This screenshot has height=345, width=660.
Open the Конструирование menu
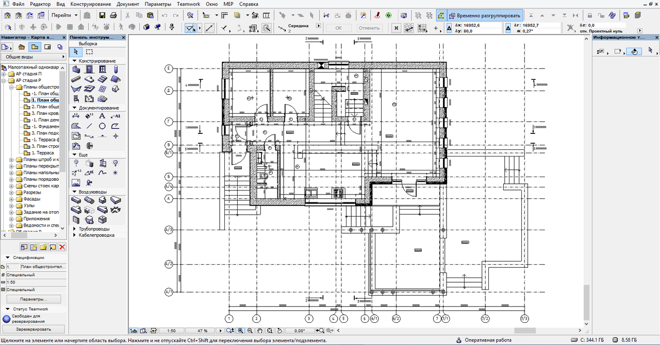(x=91, y=4)
